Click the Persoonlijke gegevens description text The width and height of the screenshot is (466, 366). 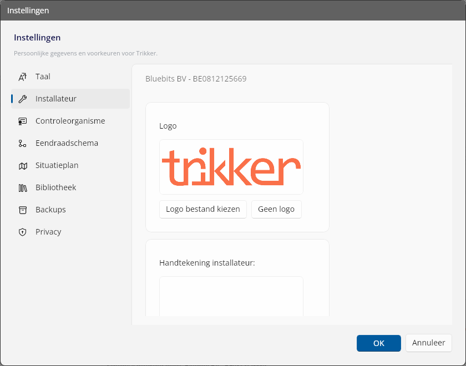[85, 53]
